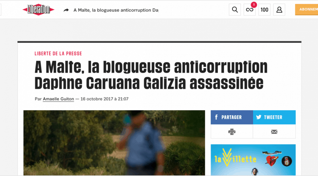Open author Amaelle Guiton link
The width and height of the screenshot is (318, 176).
(x=58, y=99)
